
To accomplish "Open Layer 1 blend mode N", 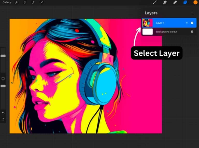I will [x=187, y=23].
